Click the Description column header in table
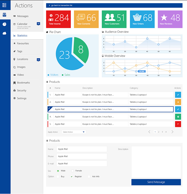The width and height of the screenshot is (187, 194). tap(88, 88)
